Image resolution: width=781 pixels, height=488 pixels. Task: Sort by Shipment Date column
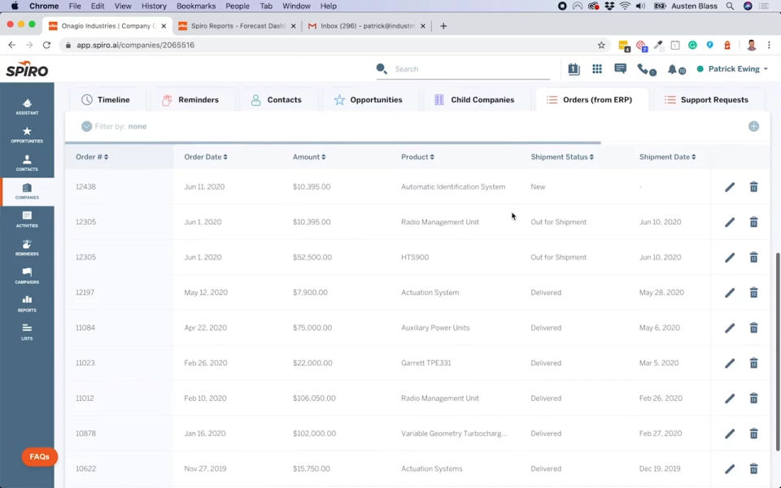(x=667, y=157)
